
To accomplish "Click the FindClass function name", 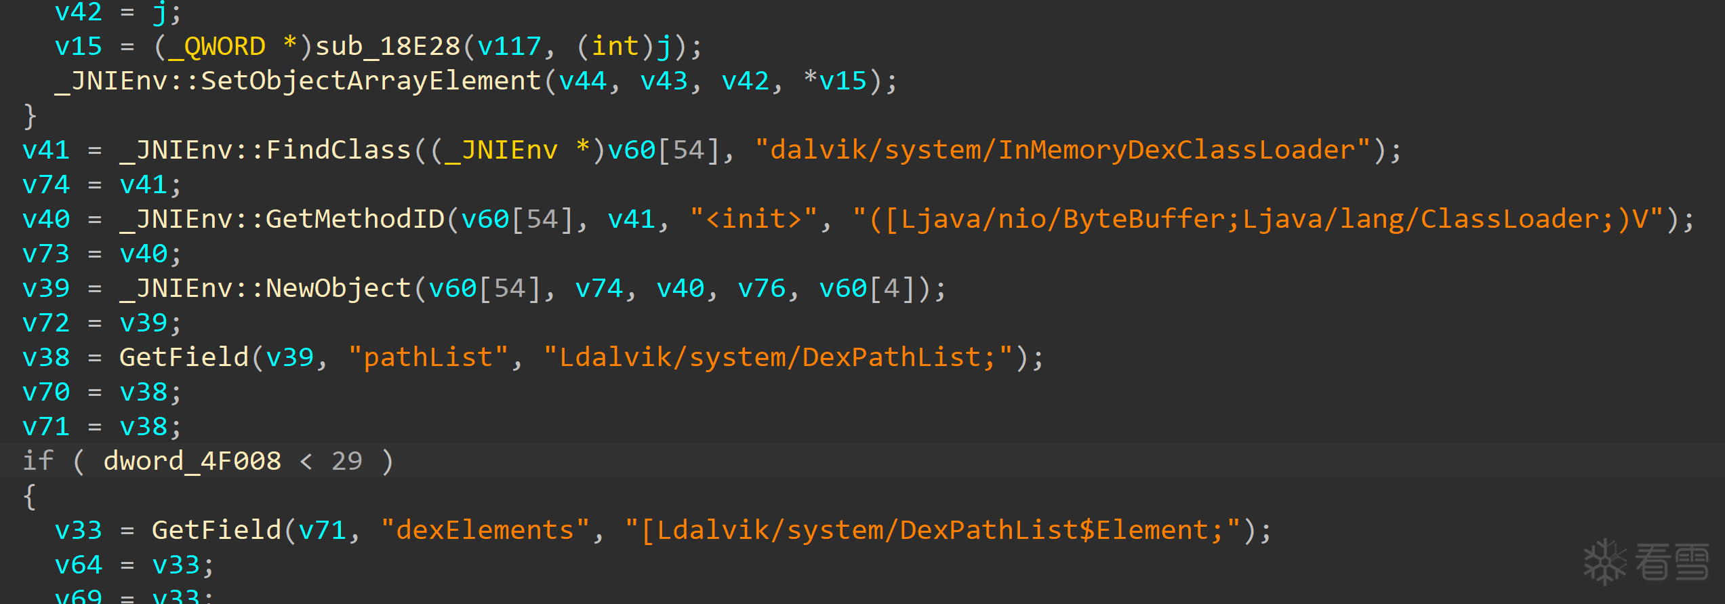I will [338, 150].
